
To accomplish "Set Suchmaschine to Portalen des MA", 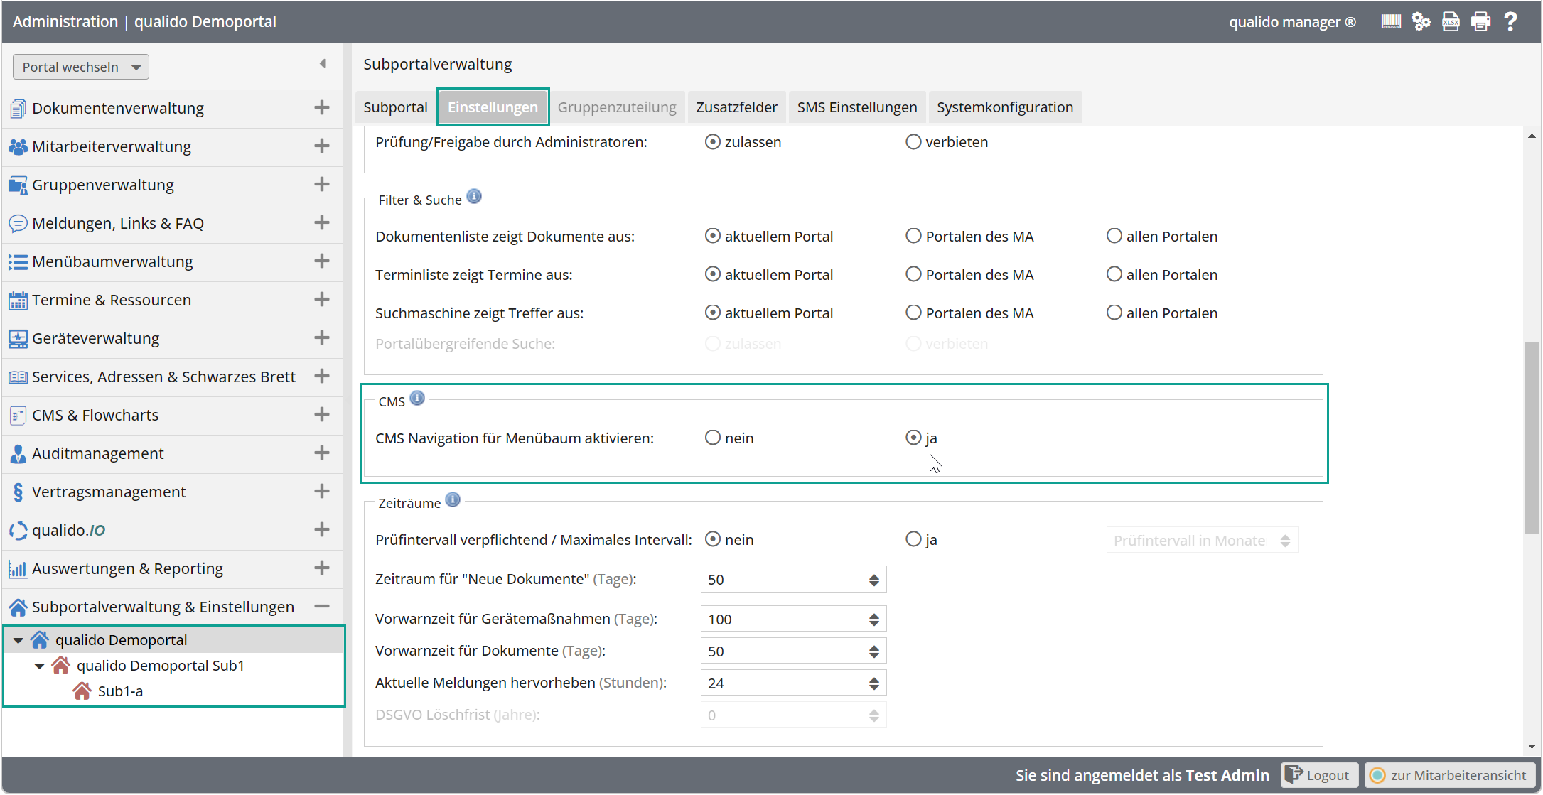I will pyautogui.click(x=913, y=313).
